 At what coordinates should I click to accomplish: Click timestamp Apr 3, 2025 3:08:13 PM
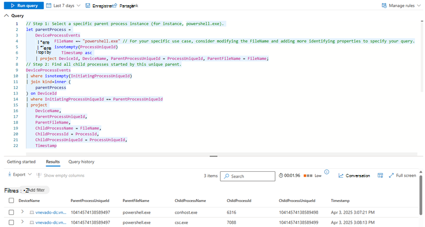(353, 222)
